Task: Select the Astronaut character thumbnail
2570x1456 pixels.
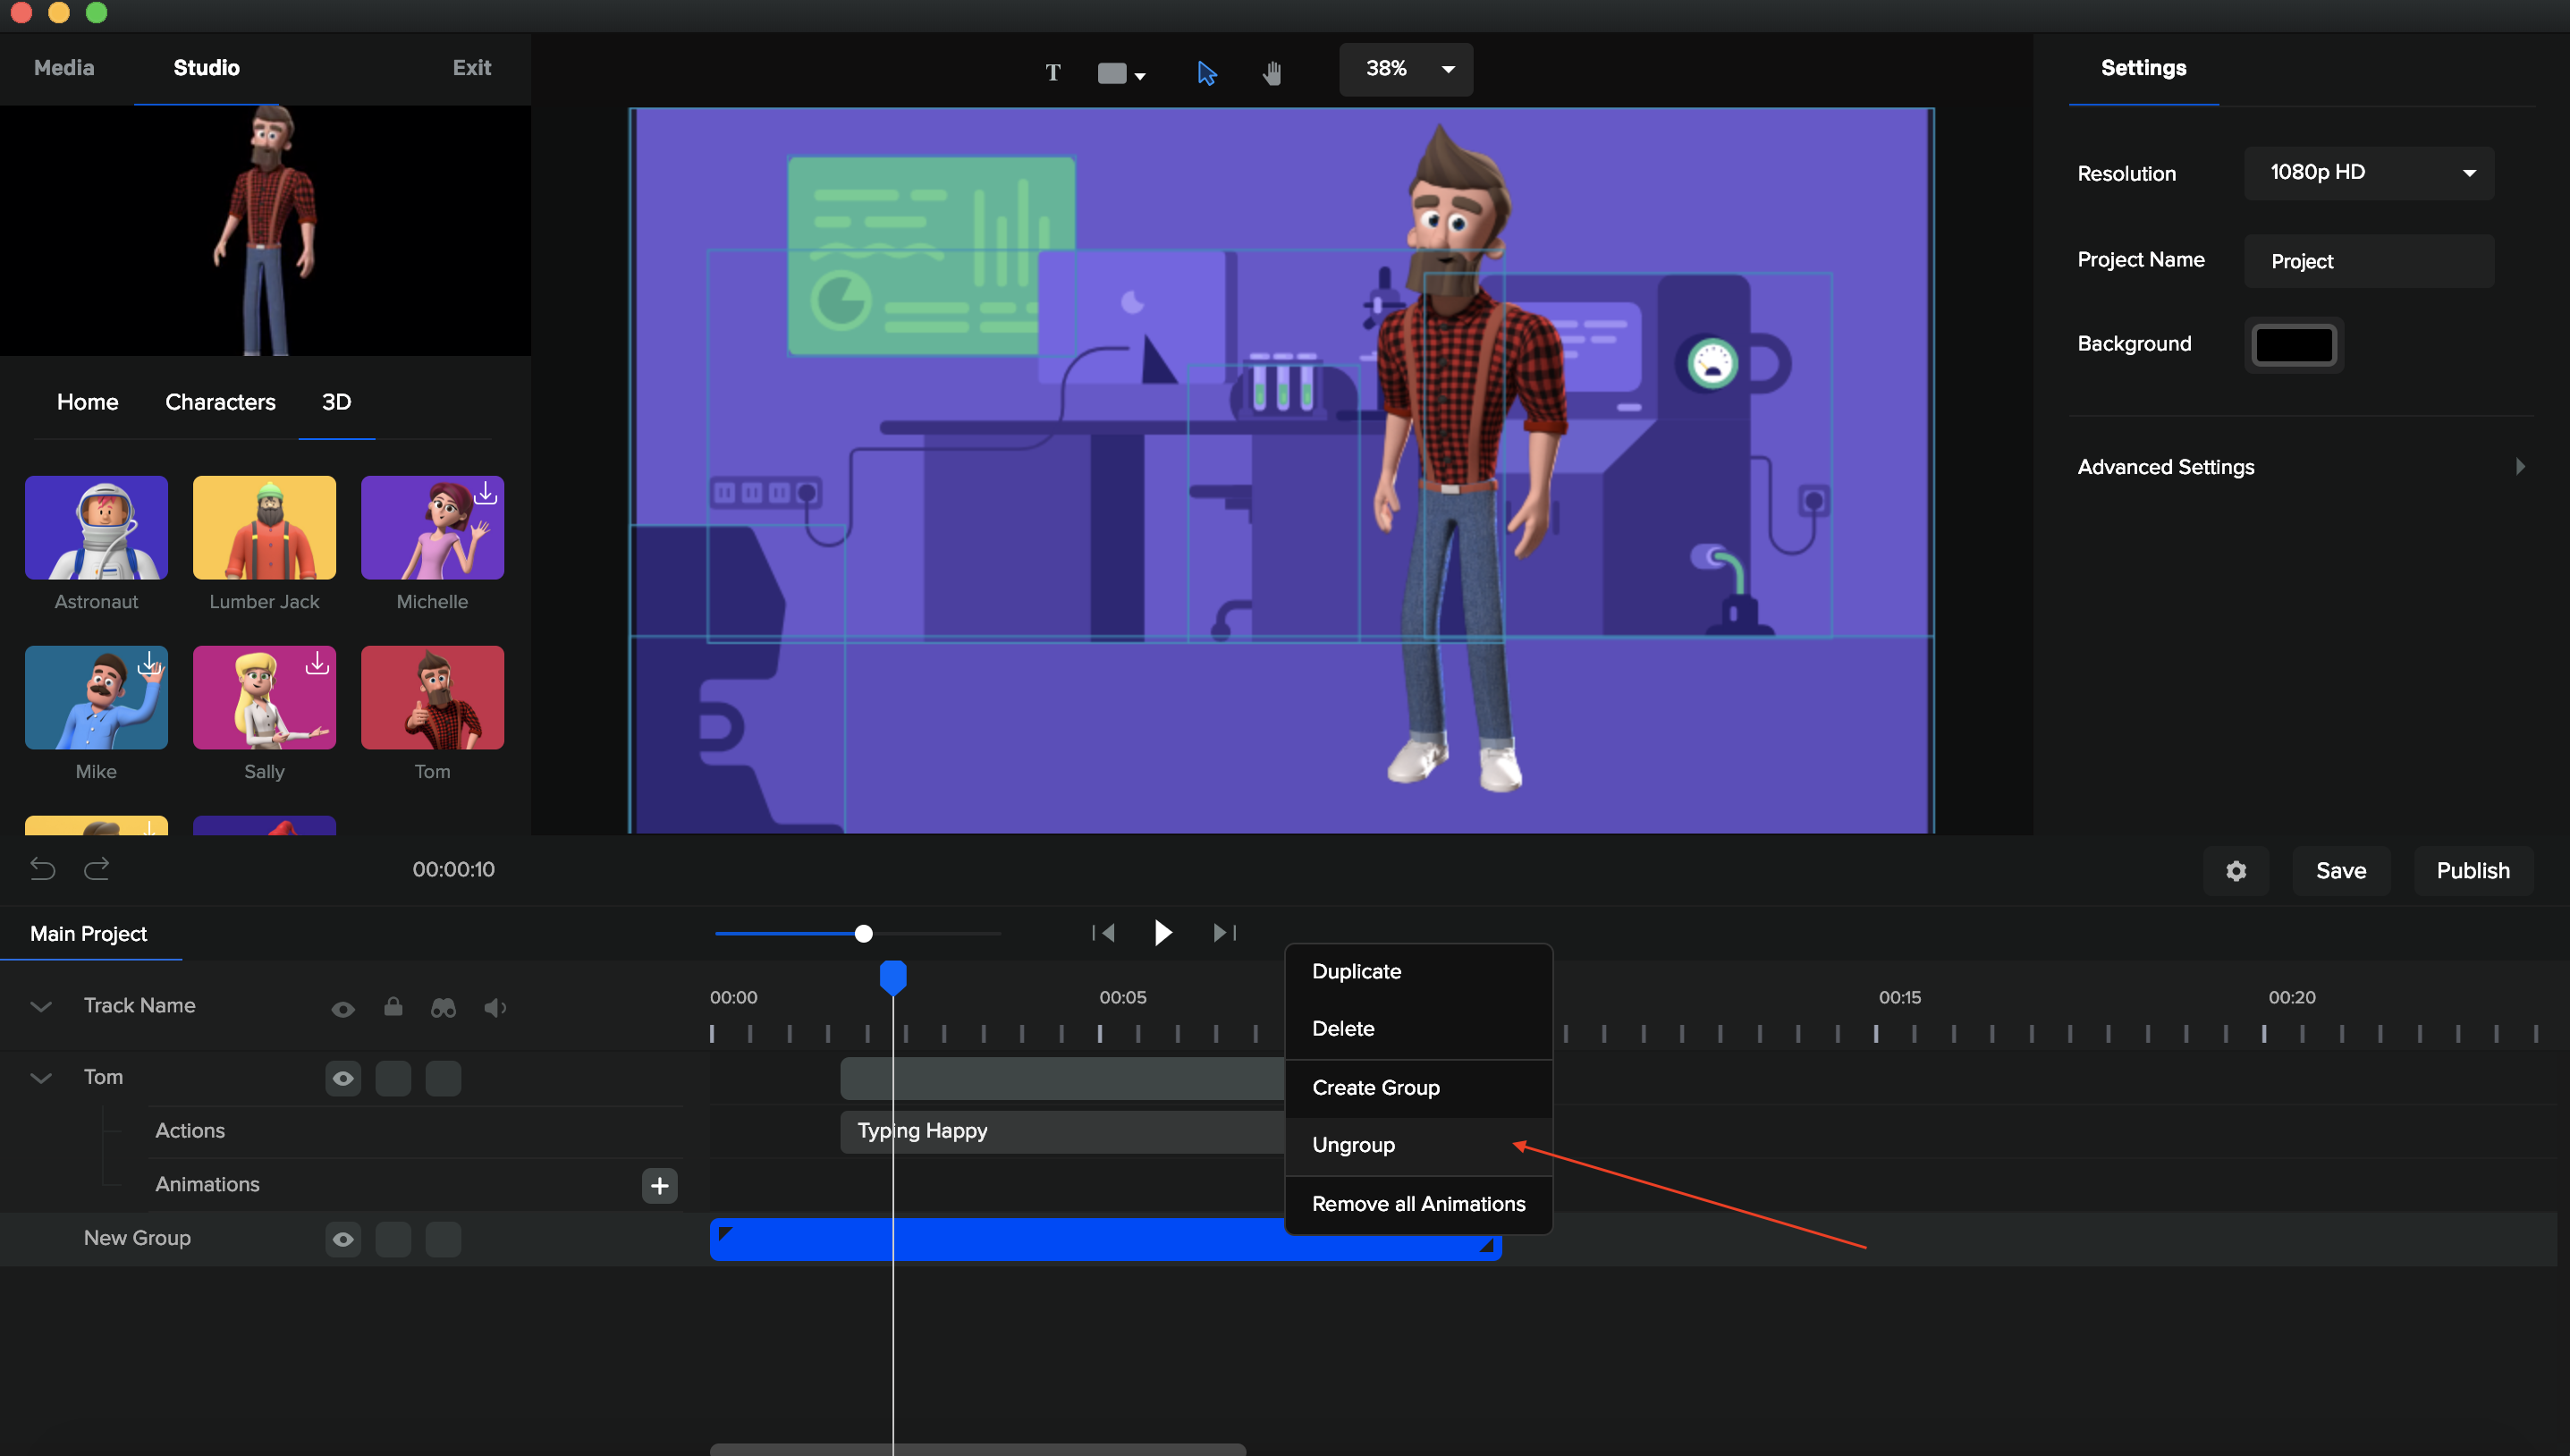Action: coord(96,527)
